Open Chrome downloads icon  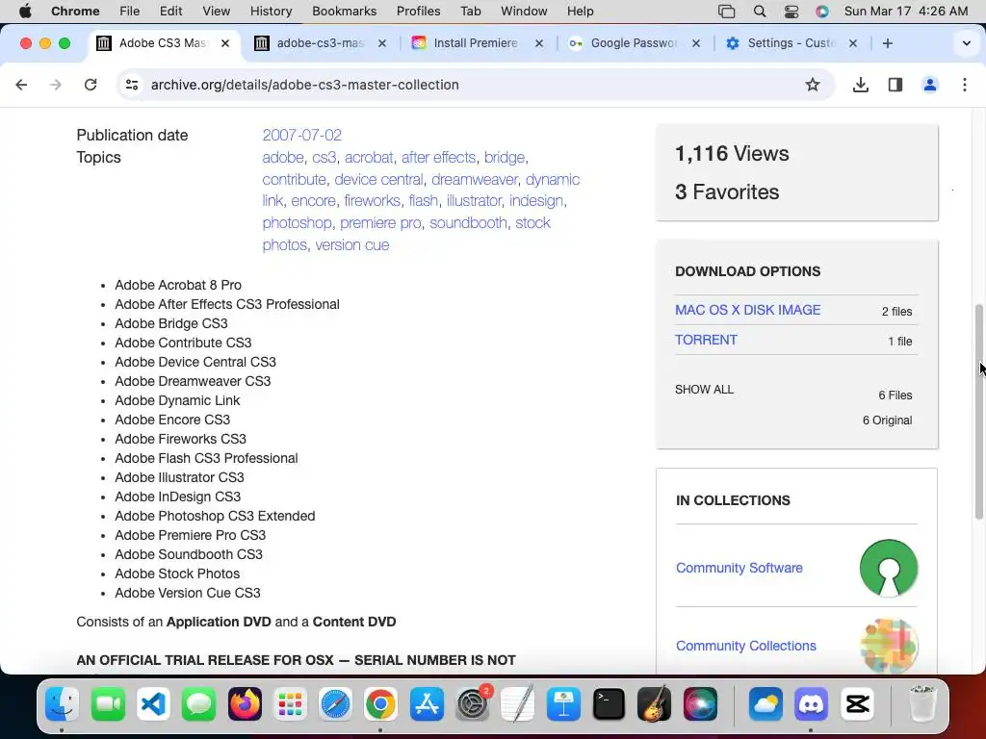[x=860, y=85]
